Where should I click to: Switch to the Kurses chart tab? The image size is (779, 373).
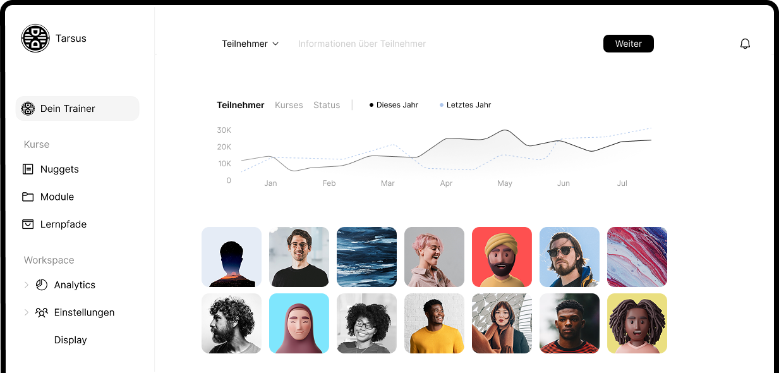(289, 105)
